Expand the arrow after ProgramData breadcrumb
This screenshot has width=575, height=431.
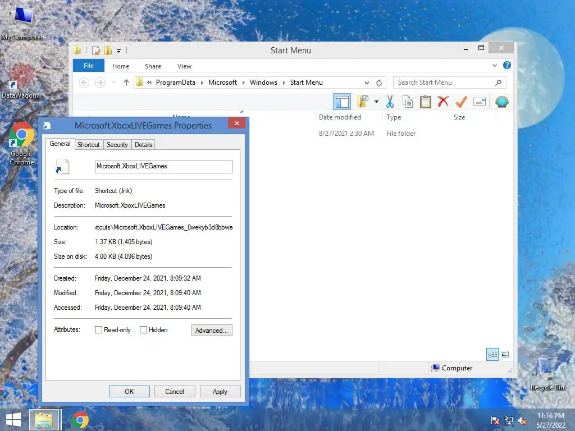pos(202,82)
